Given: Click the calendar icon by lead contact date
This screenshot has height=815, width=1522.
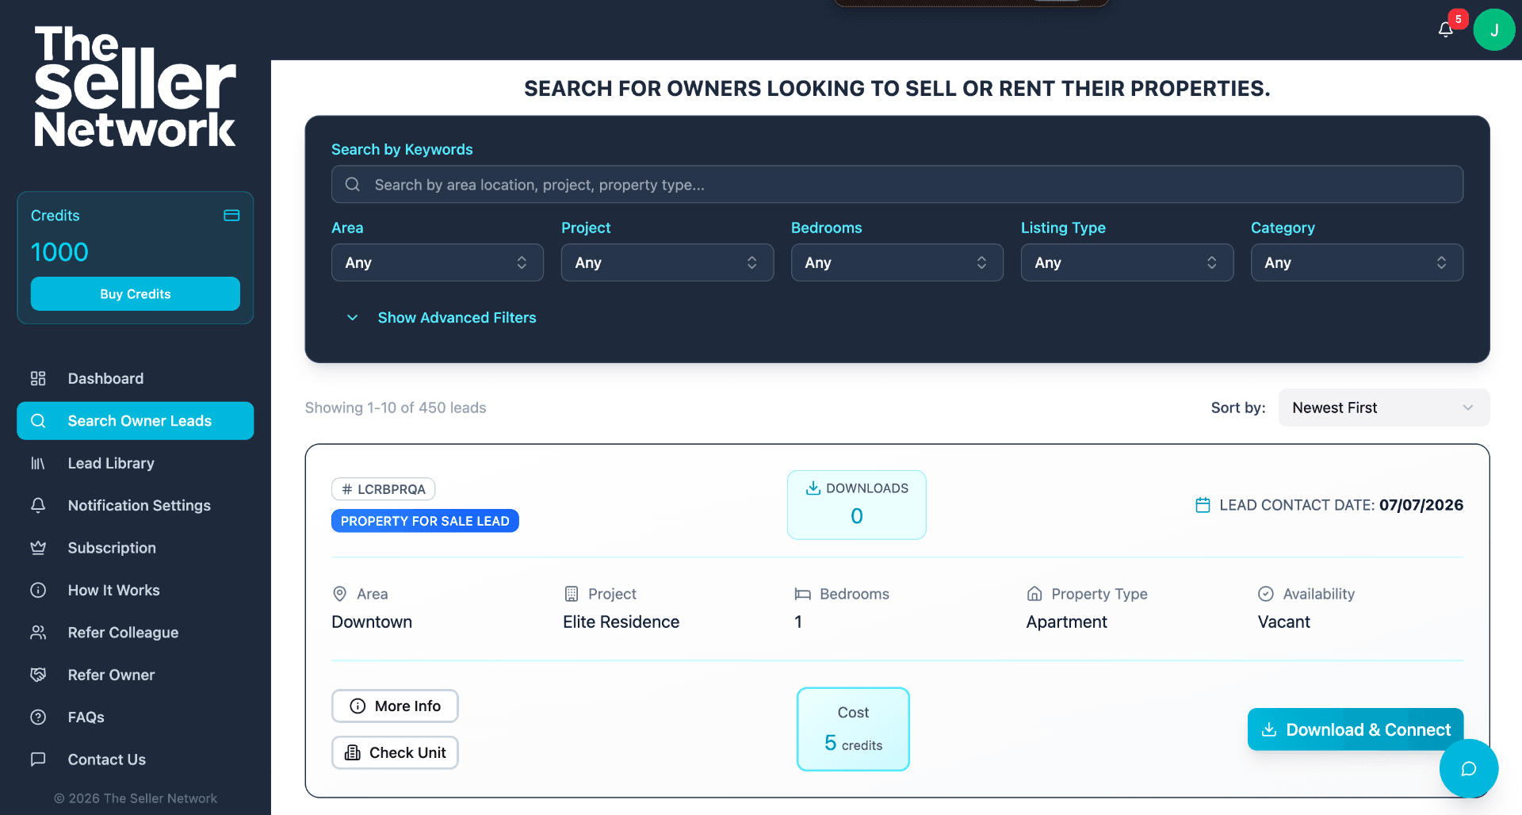Looking at the screenshot, I should 1203,505.
